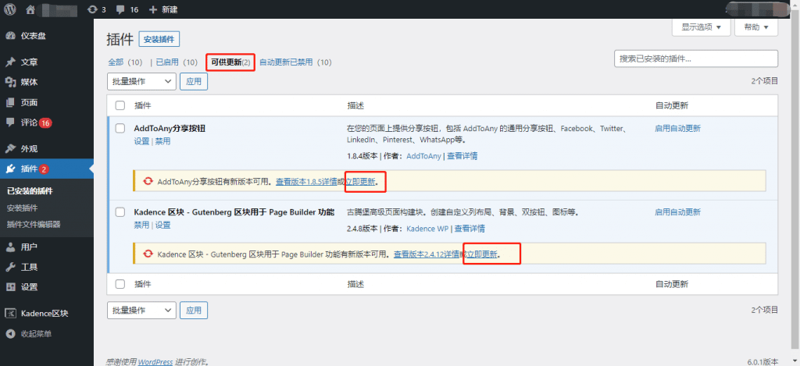Click bottom 应用 apply button
The width and height of the screenshot is (800, 366).
194,310
